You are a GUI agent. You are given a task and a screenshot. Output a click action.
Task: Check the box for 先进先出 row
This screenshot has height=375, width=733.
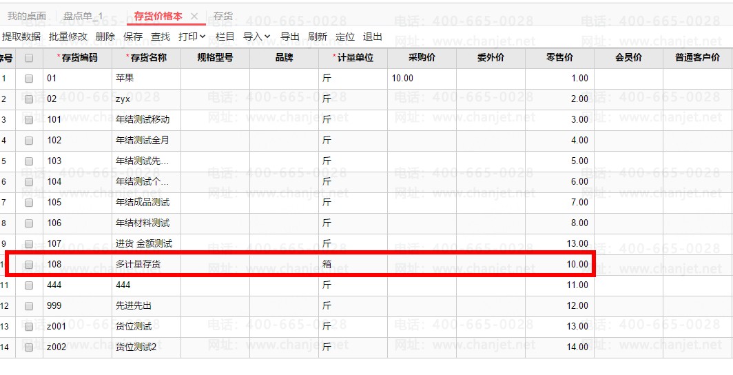(x=29, y=306)
